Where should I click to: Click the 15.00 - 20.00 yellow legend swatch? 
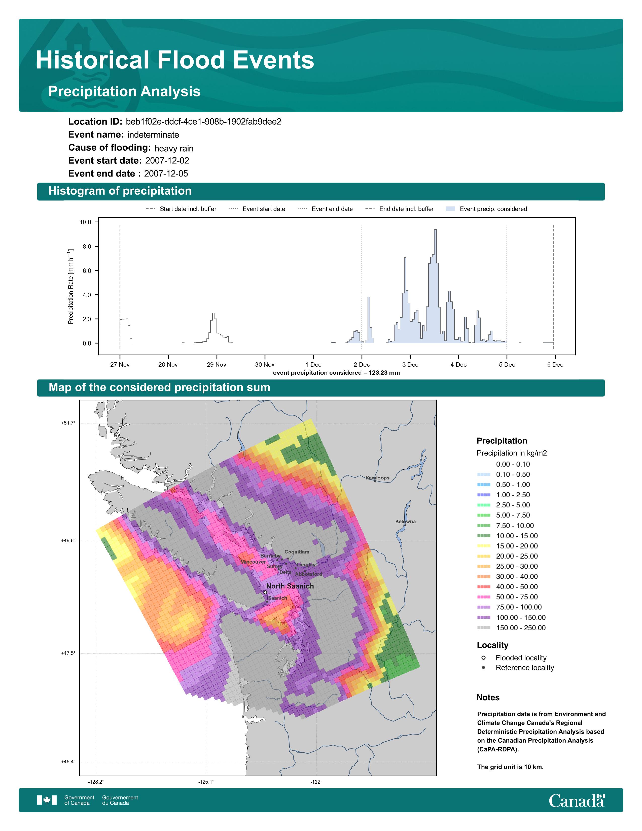[483, 546]
